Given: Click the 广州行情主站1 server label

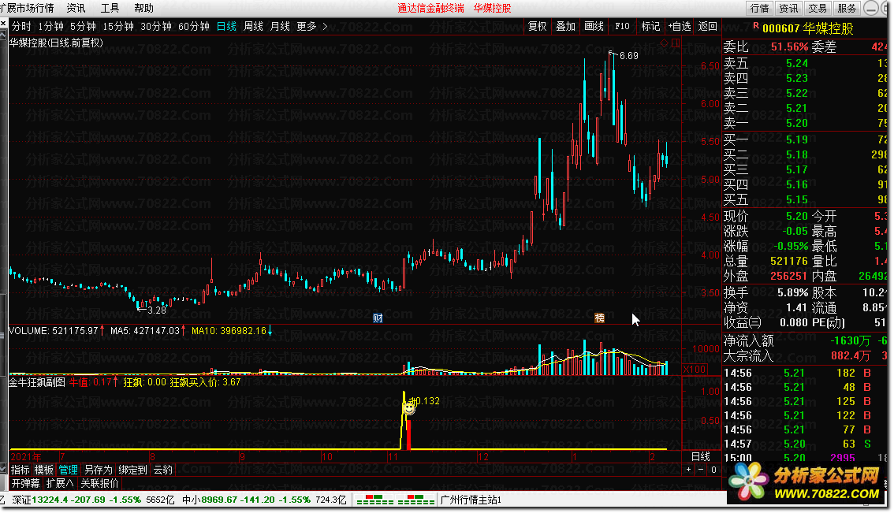Looking at the screenshot, I should [x=471, y=500].
